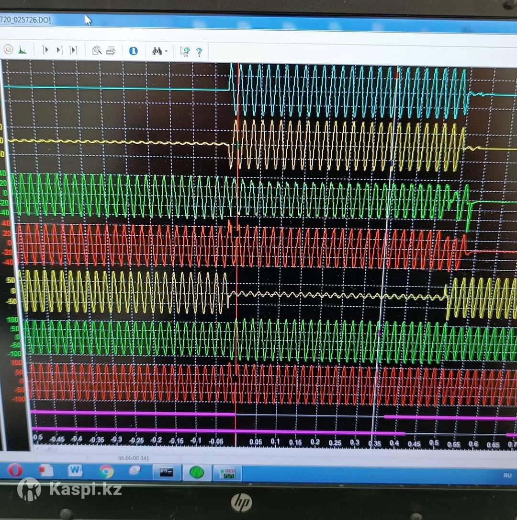517x520 pixels.
Task: Click time axis label -0.2
Action: 156,440
